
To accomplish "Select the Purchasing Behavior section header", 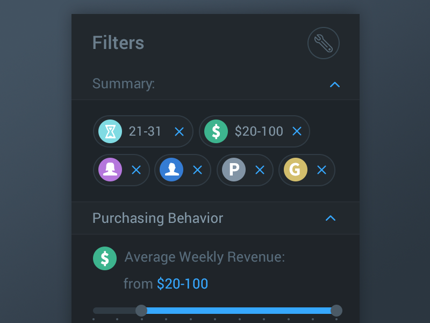I will [x=157, y=218].
